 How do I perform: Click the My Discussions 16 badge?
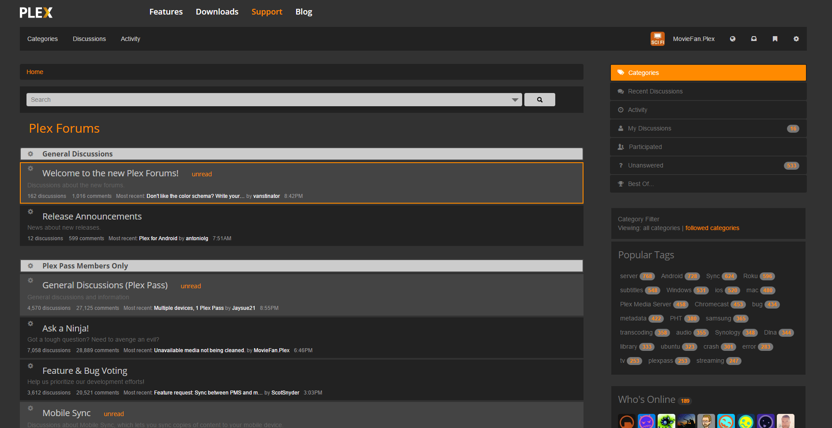[793, 129]
